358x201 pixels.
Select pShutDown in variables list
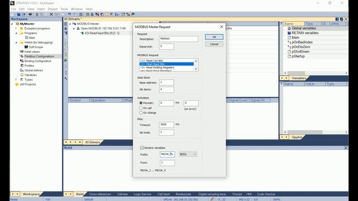pos(300,51)
